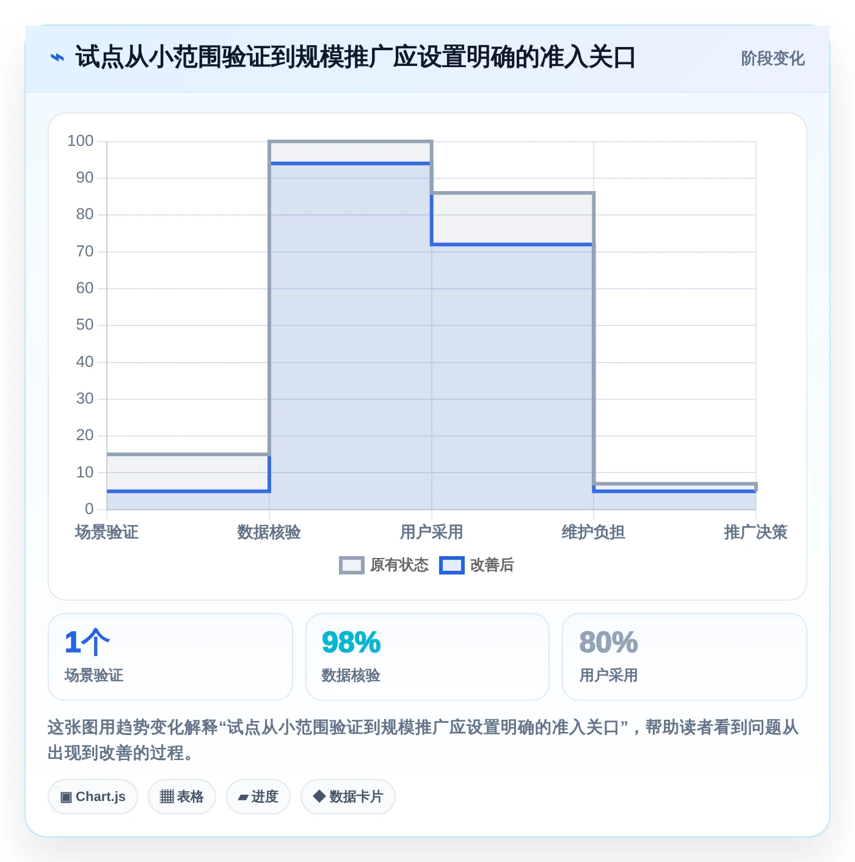
Task: Toggle the 改善后 legend entry
Action: 477,565
